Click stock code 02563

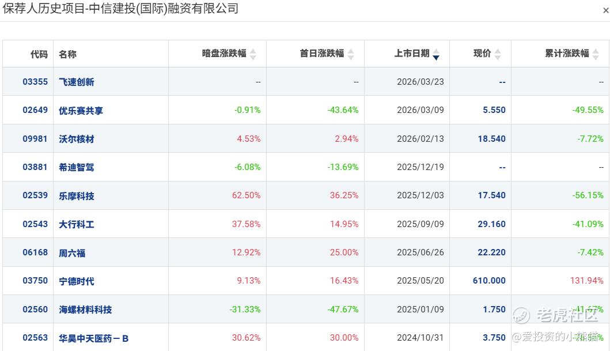tap(35, 338)
